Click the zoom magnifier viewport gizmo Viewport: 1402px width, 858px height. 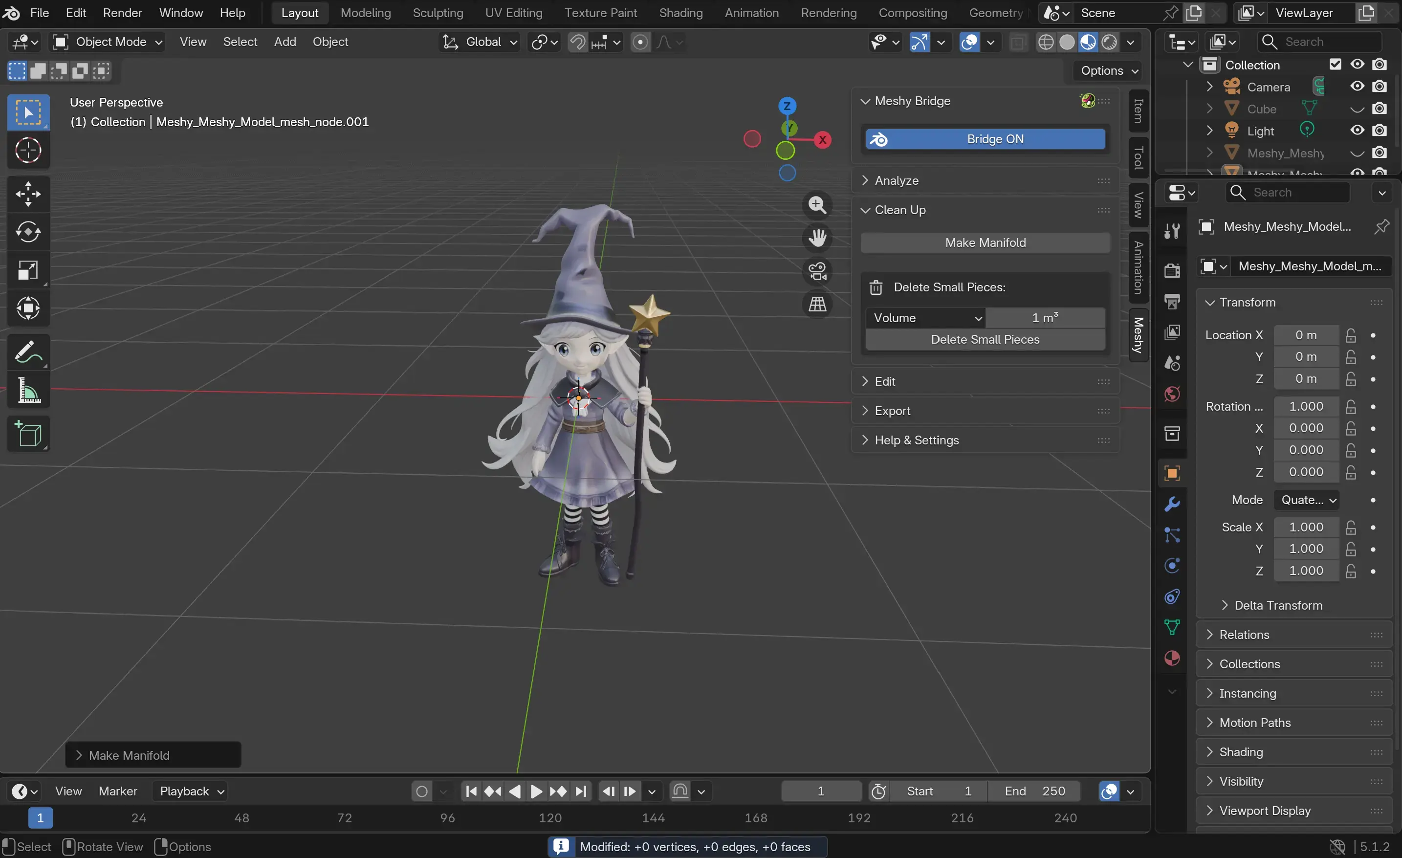point(818,205)
